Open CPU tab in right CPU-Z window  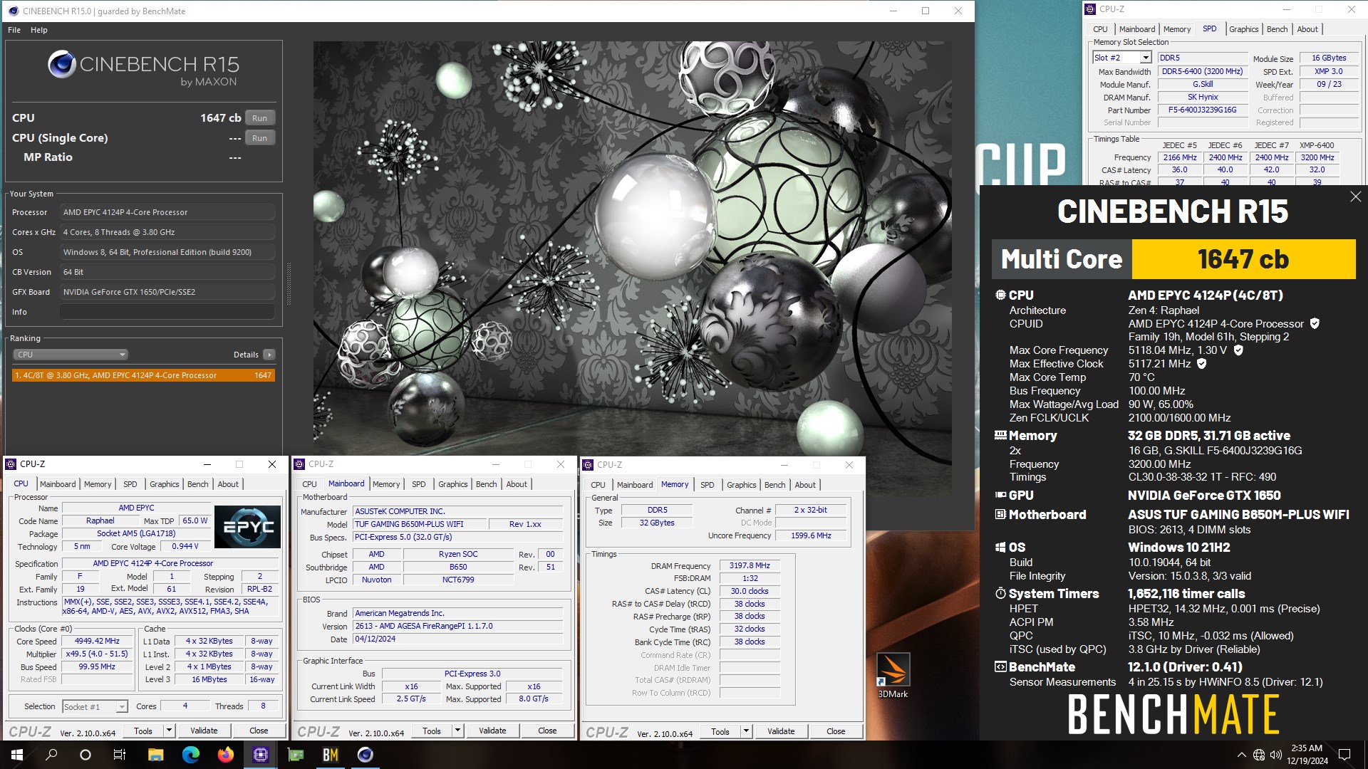coord(598,485)
